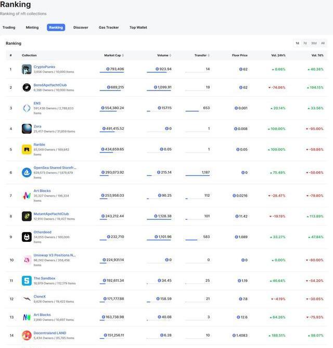Select the 1d time range
333x348 pixels.
(297, 43)
